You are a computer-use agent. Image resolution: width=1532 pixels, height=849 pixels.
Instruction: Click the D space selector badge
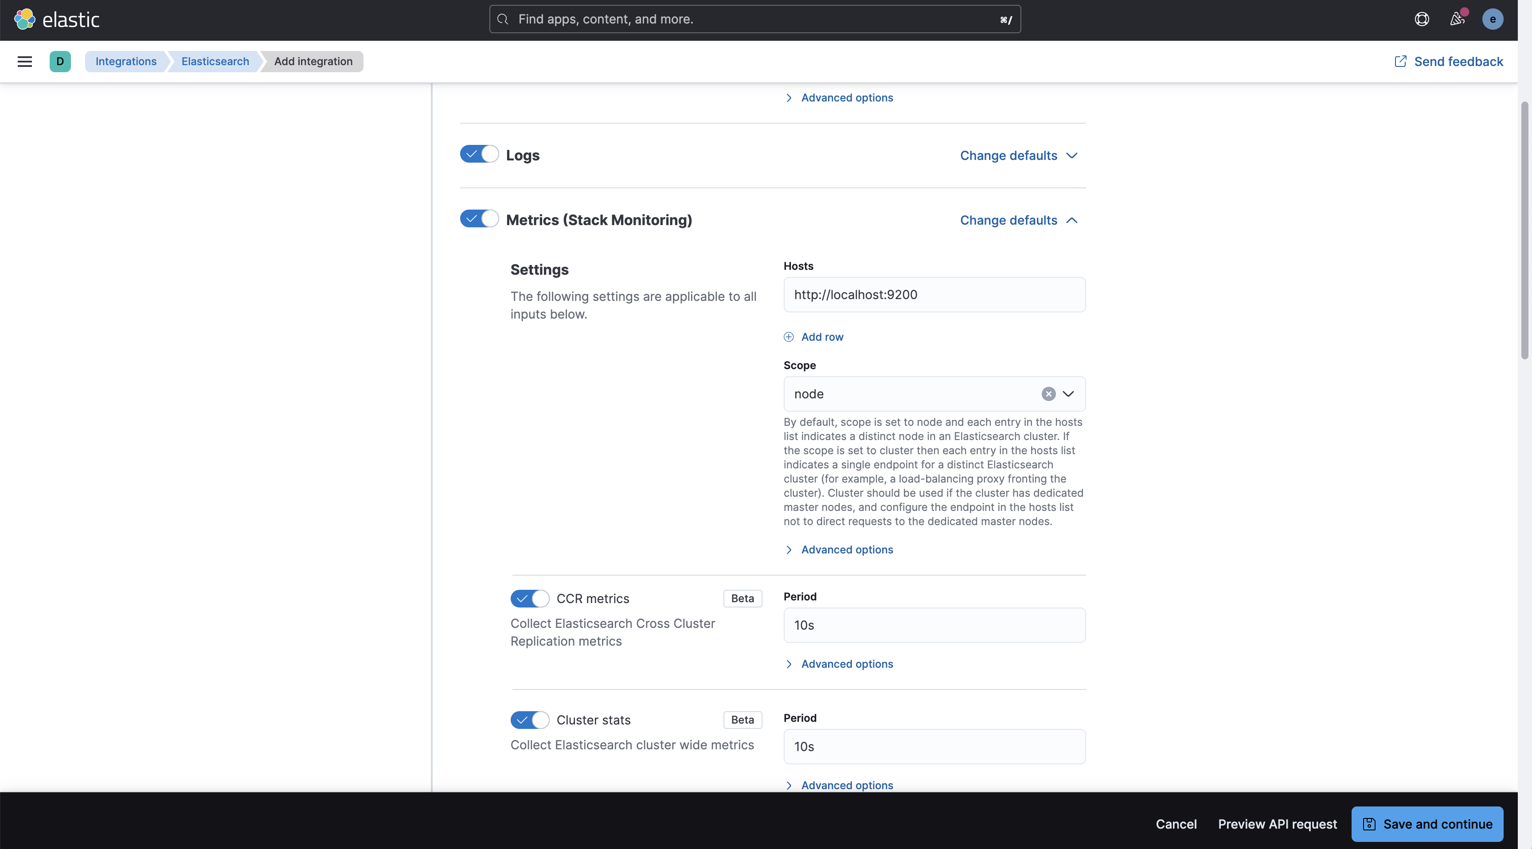(59, 61)
